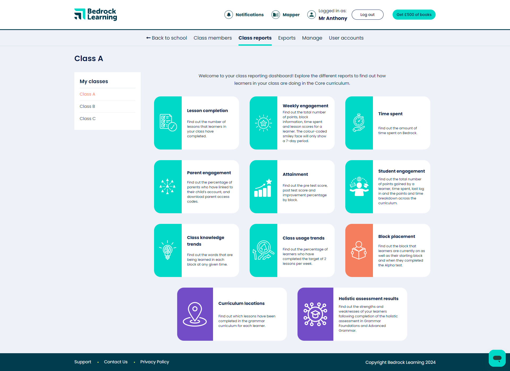Click the Parent engagement title

[x=209, y=173]
